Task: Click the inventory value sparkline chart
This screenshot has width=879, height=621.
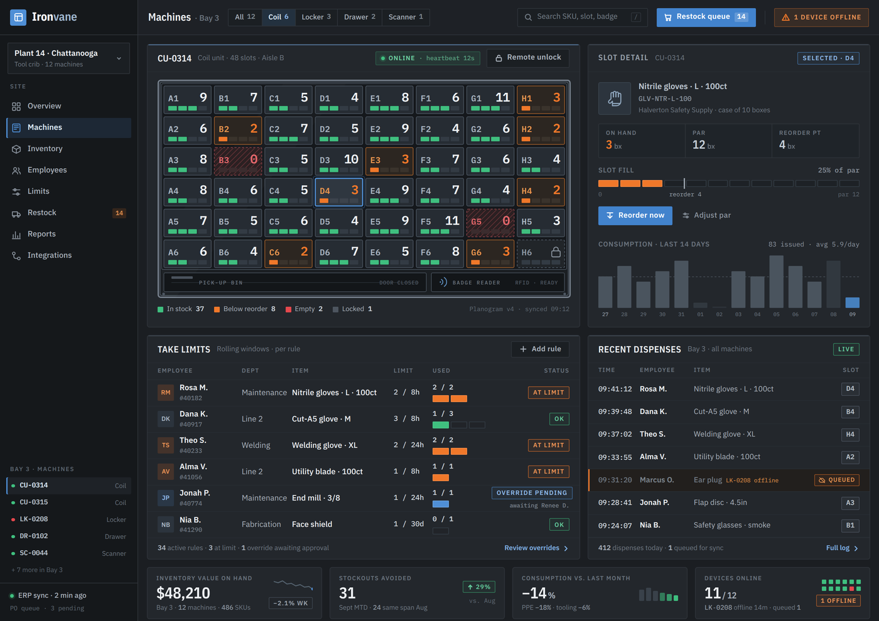Action: pyautogui.click(x=293, y=585)
